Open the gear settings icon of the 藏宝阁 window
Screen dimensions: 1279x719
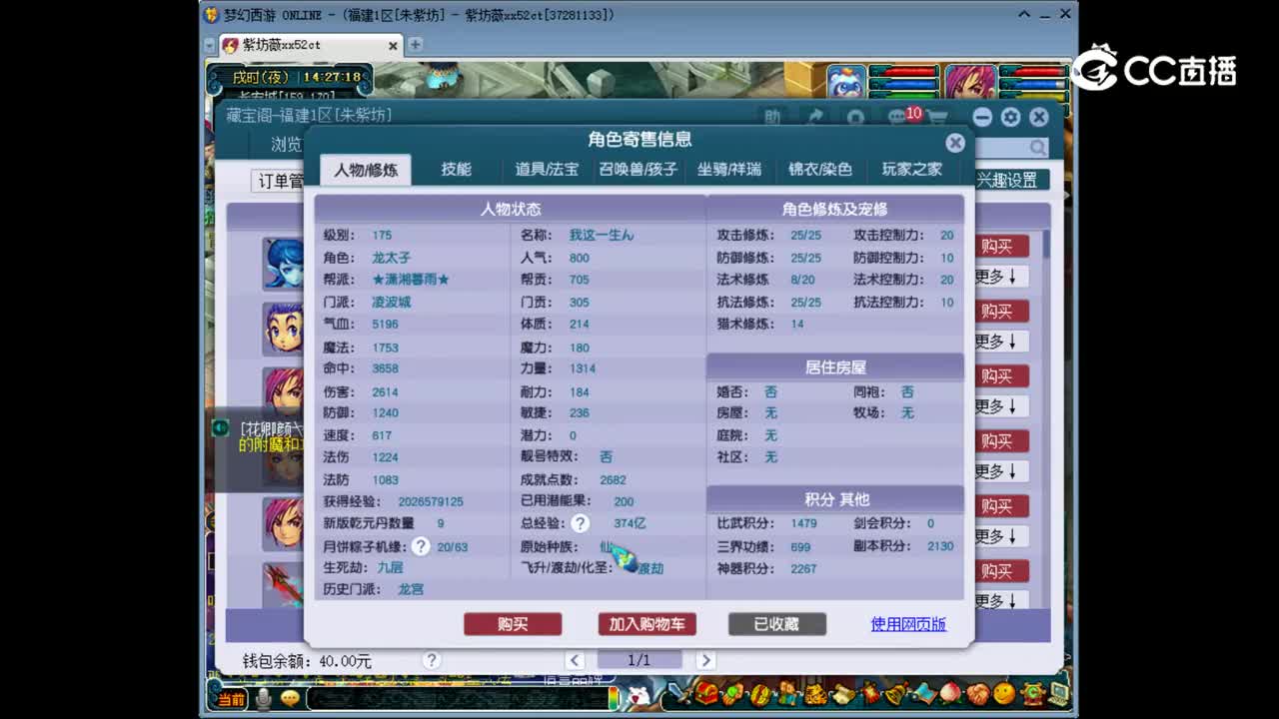pyautogui.click(x=1010, y=117)
